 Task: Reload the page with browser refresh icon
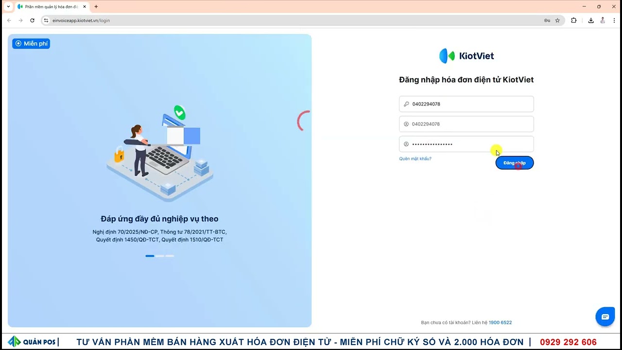32,20
